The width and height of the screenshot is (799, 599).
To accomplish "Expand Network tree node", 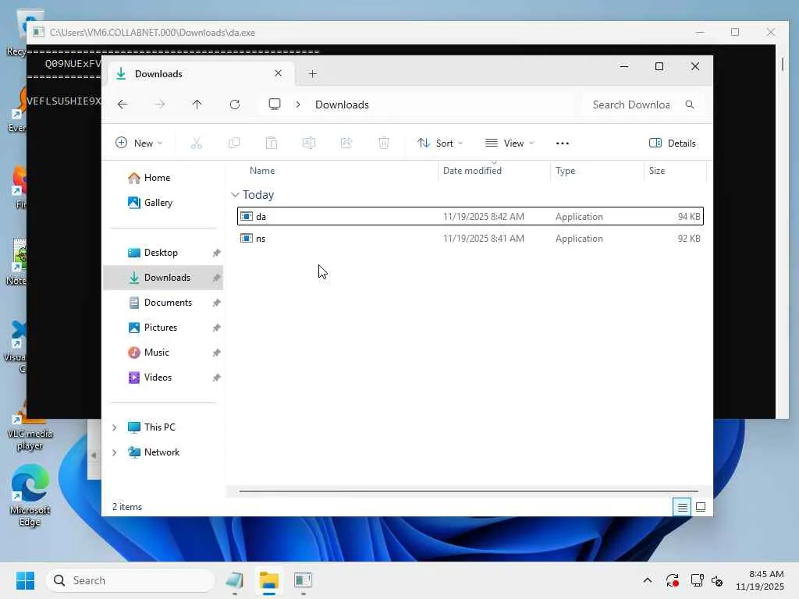I will (115, 452).
